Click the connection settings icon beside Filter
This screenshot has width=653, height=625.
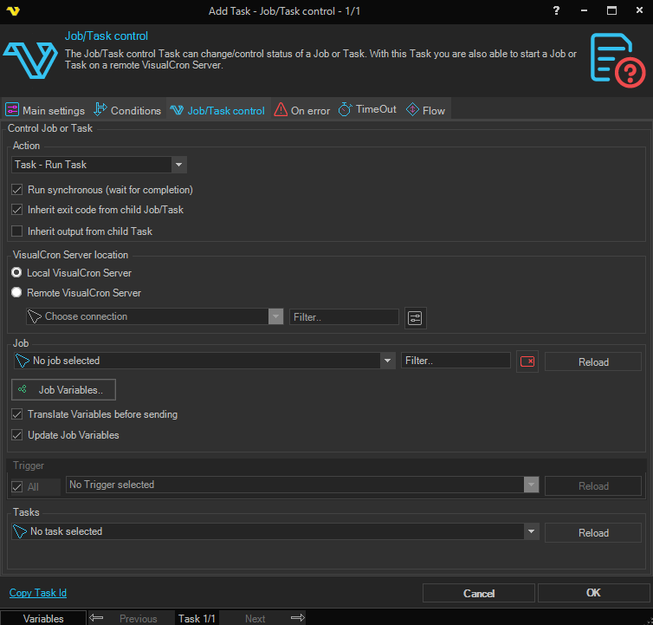(416, 318)
